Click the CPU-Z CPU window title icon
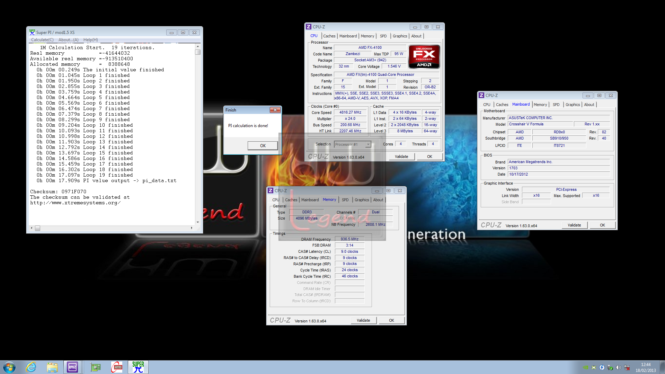Screen dimensions: 665x374 tap(309, 27)
